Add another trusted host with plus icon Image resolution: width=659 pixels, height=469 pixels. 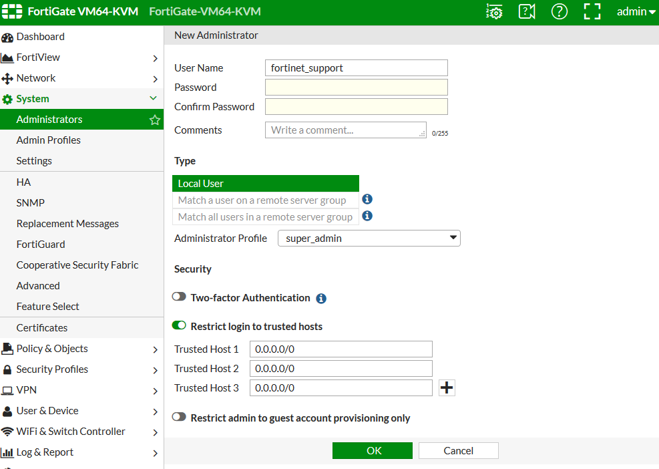pos(447,388)
